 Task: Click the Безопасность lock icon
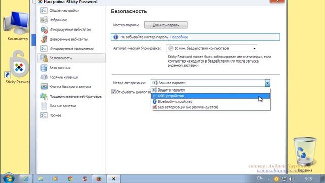[x=44, y=58]
